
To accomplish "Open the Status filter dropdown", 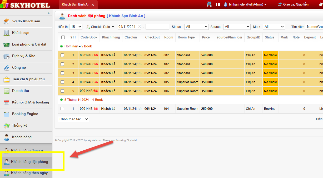I will 196,27.
